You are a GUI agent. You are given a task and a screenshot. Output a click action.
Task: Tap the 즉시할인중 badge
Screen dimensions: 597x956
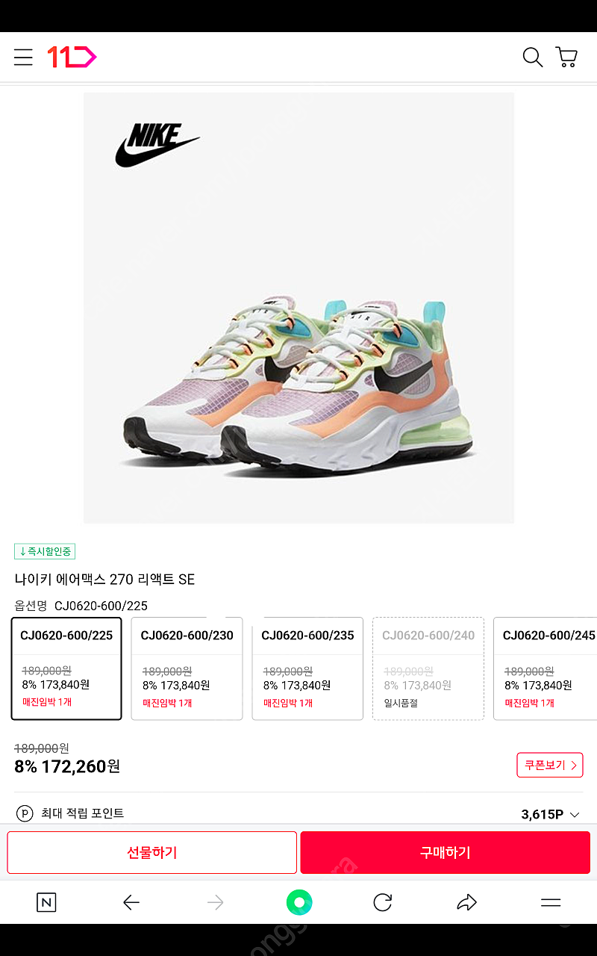[x=45, y=551]
